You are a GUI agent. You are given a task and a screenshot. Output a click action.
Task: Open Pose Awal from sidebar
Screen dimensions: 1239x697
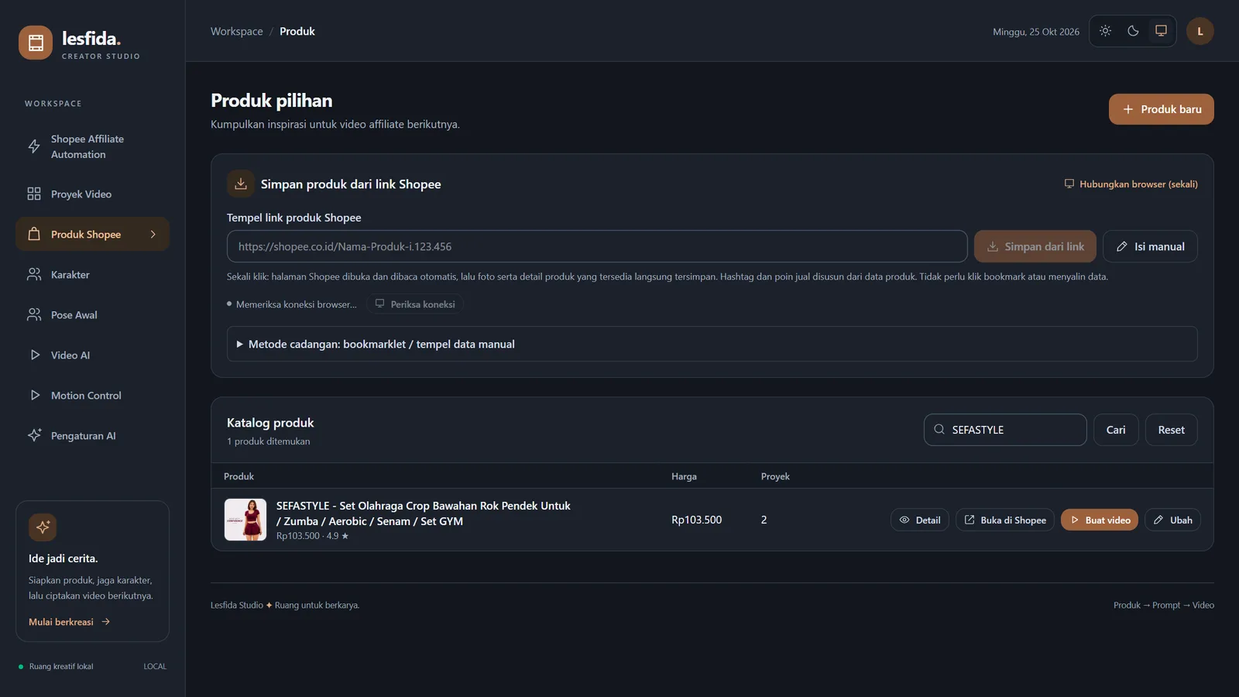[92, 315]
